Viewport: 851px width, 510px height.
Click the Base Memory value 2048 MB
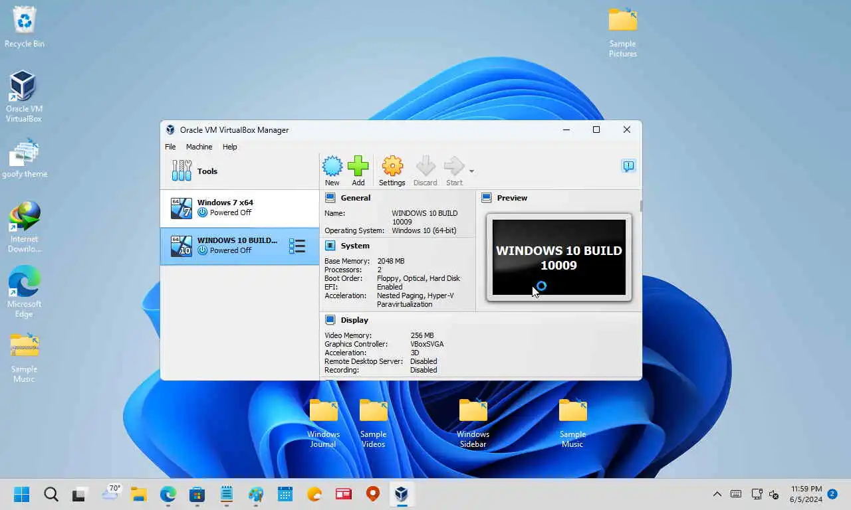[391, 261]
